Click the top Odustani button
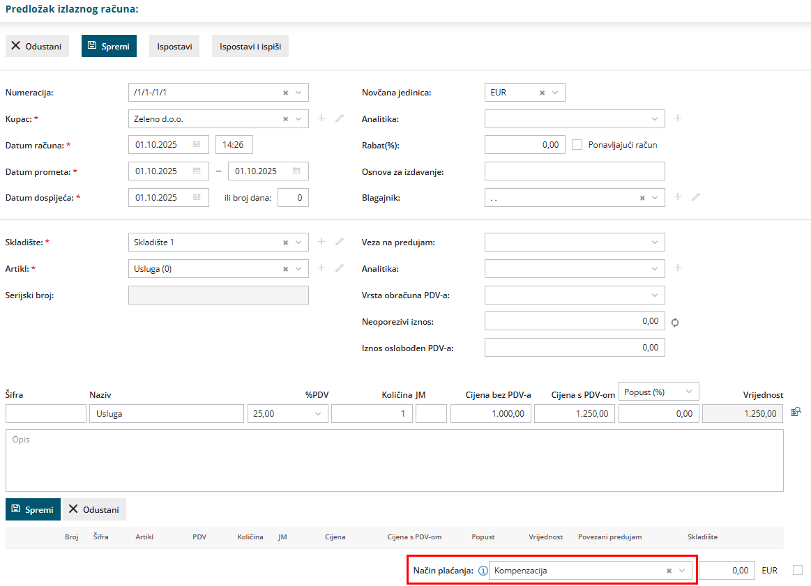This screenshot has height=586, width=811. pyautogui.click(x=37, y=46)
